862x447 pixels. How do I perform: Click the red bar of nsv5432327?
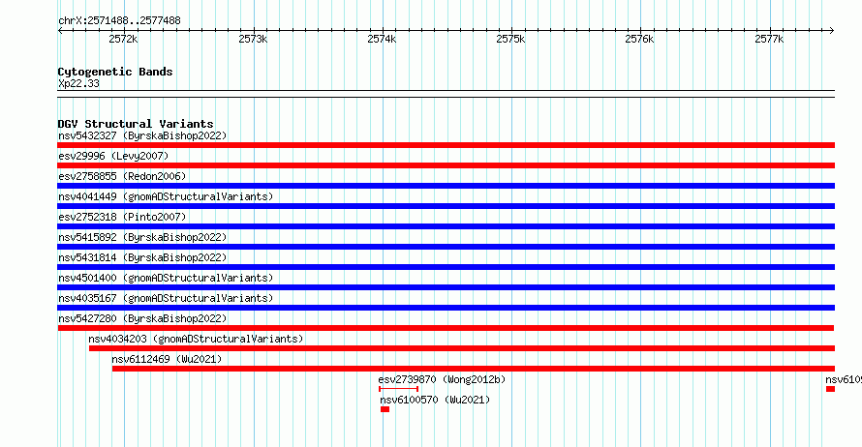(x=446, y=145)
